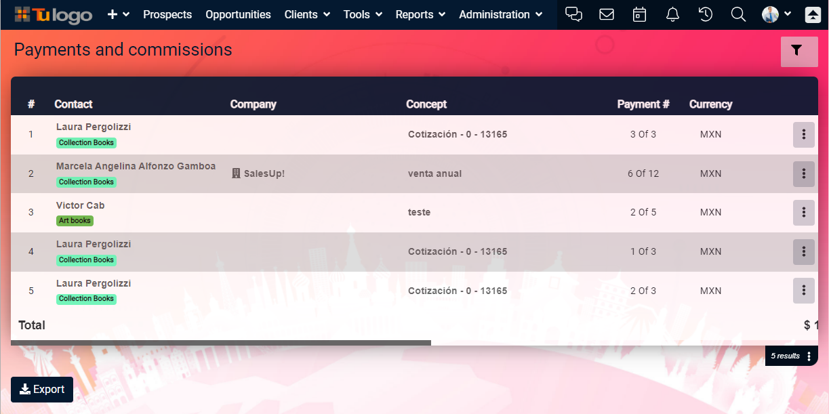Click Collection Books tag in row 4
The width and height of the screenshot is (829, 414).
pos(86,260)
